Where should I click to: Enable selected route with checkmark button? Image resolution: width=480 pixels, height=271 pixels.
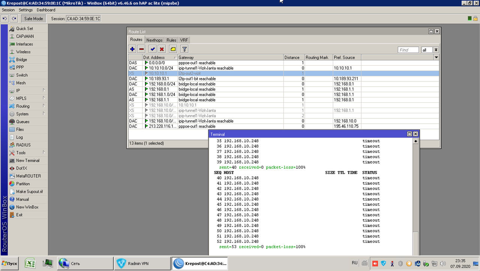coord(153,49)
